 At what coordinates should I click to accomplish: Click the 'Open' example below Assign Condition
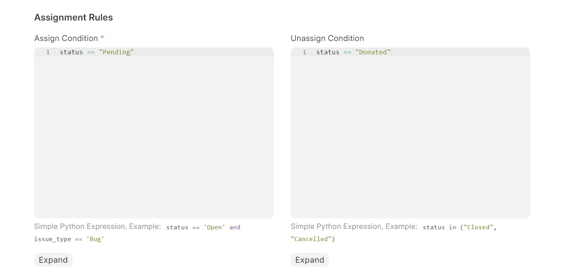(x=214, y=227)
